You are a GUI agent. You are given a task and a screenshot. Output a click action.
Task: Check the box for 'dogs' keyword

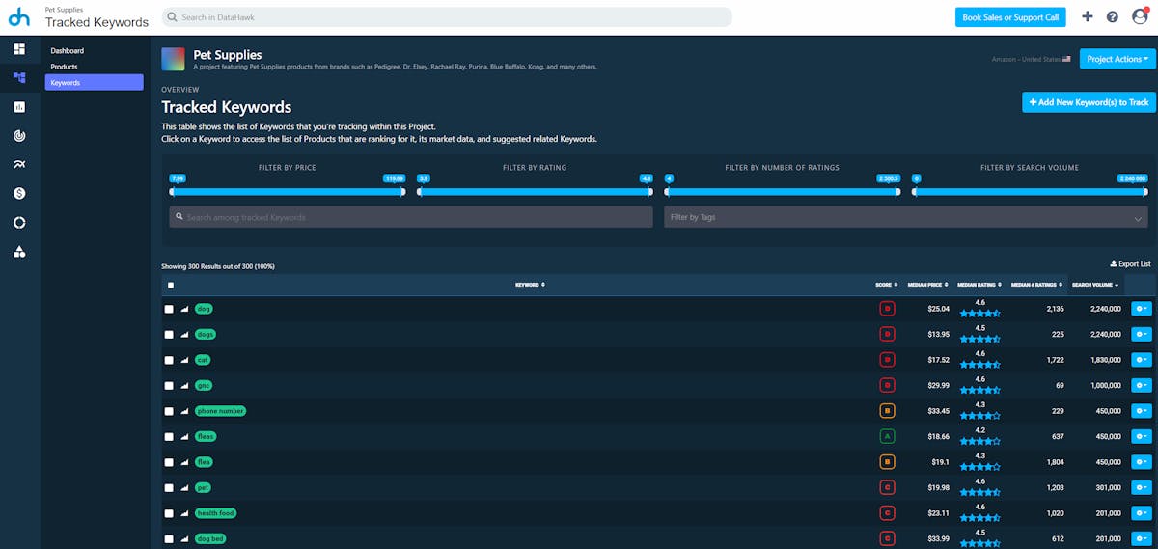(x=169, y=334)
